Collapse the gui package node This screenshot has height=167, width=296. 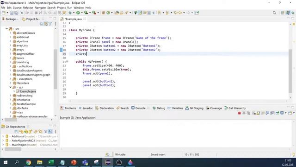coord(10,87)
